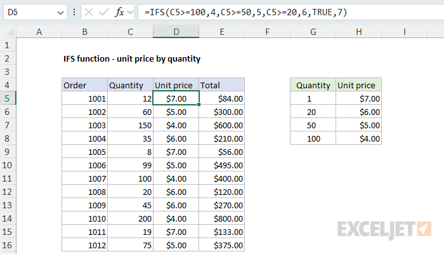Select total cell $210.00
Screen dimensions: 444x254
[222, 138]
